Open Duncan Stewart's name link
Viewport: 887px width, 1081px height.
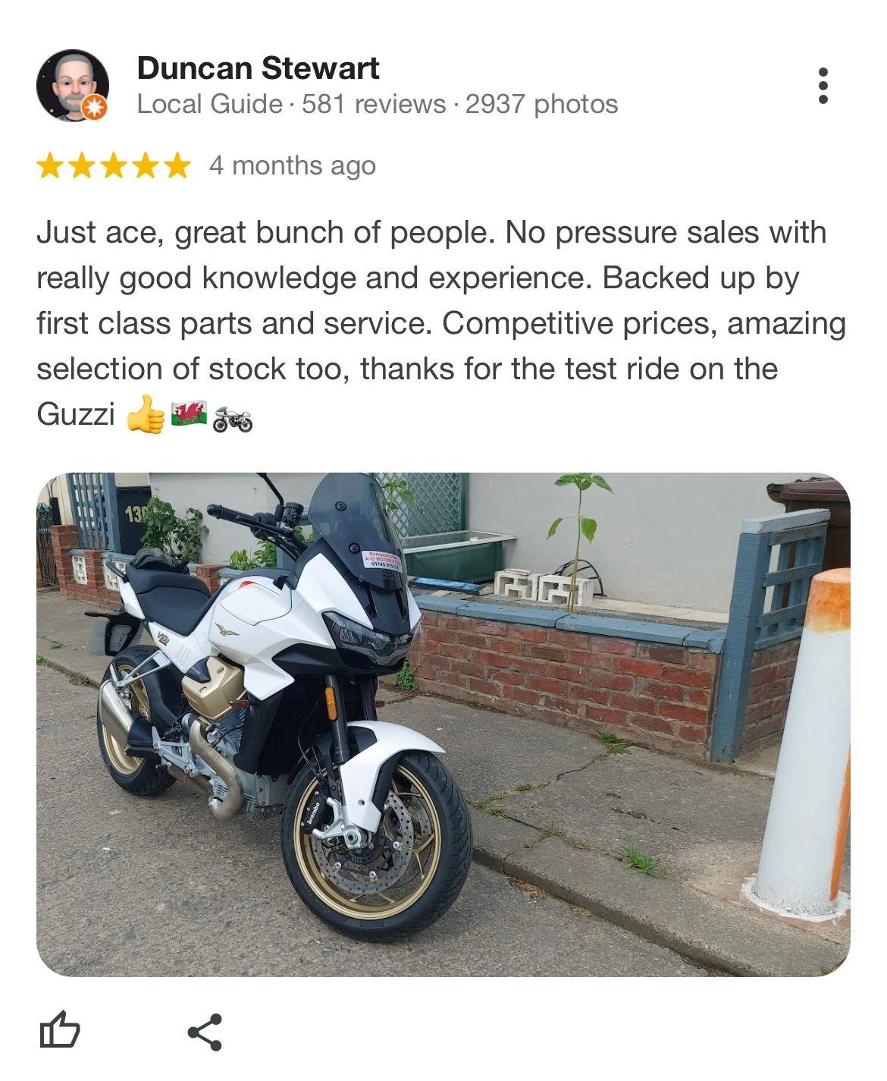tap(258, 68)
